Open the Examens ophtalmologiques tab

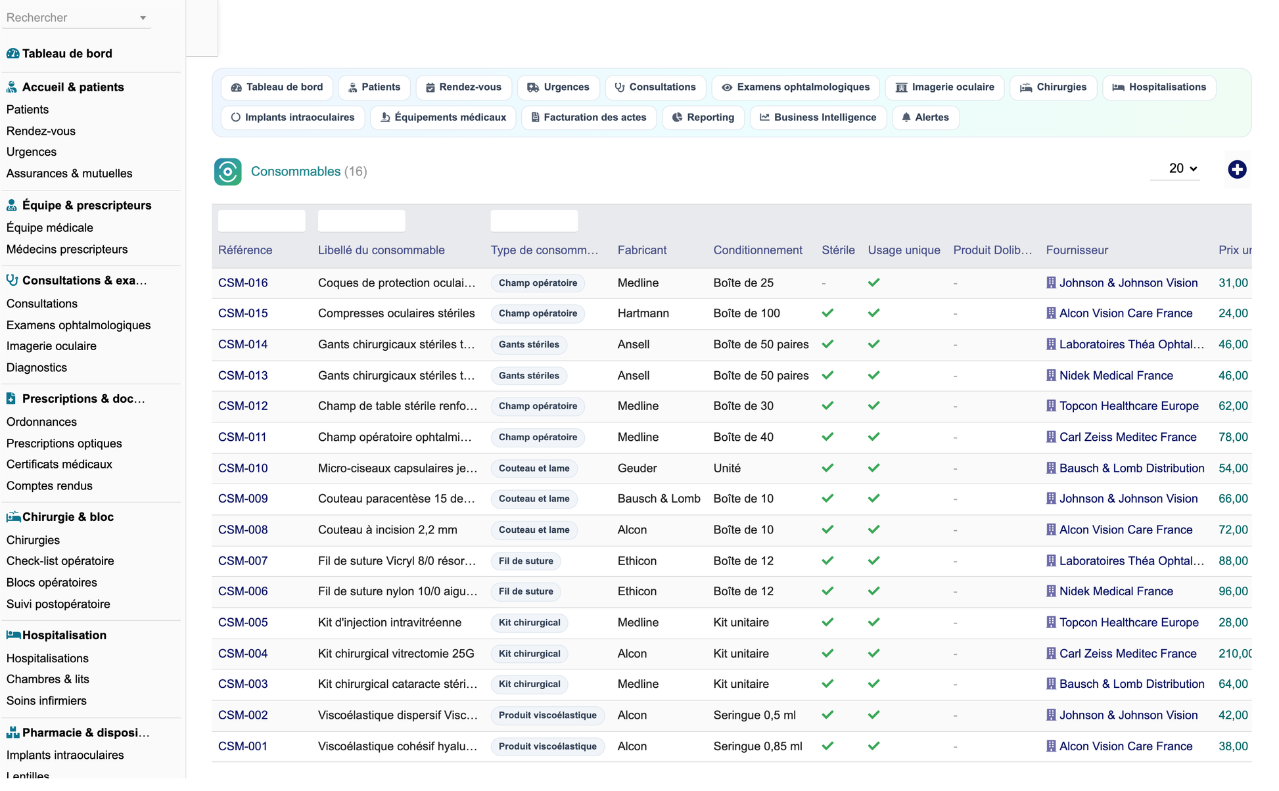tap(795, 87)
